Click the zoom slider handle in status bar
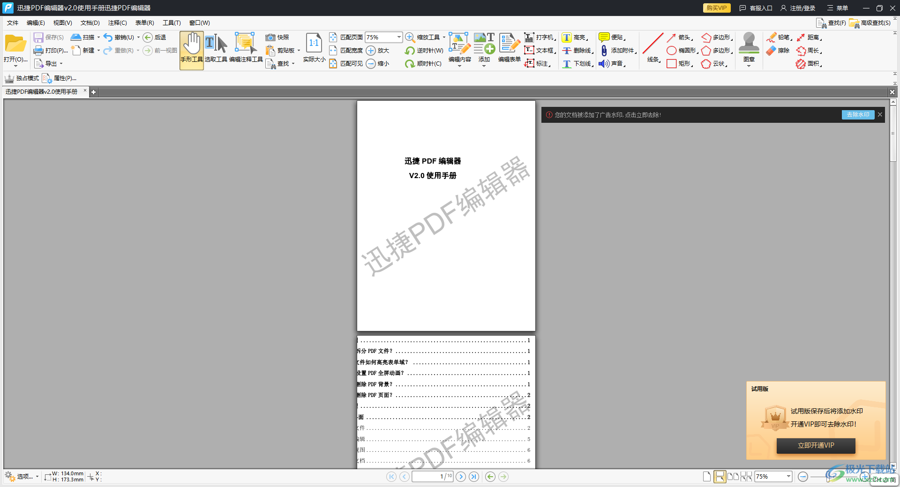Image resolution: width=900 pixels, height=487 pixels. (829, 477)
